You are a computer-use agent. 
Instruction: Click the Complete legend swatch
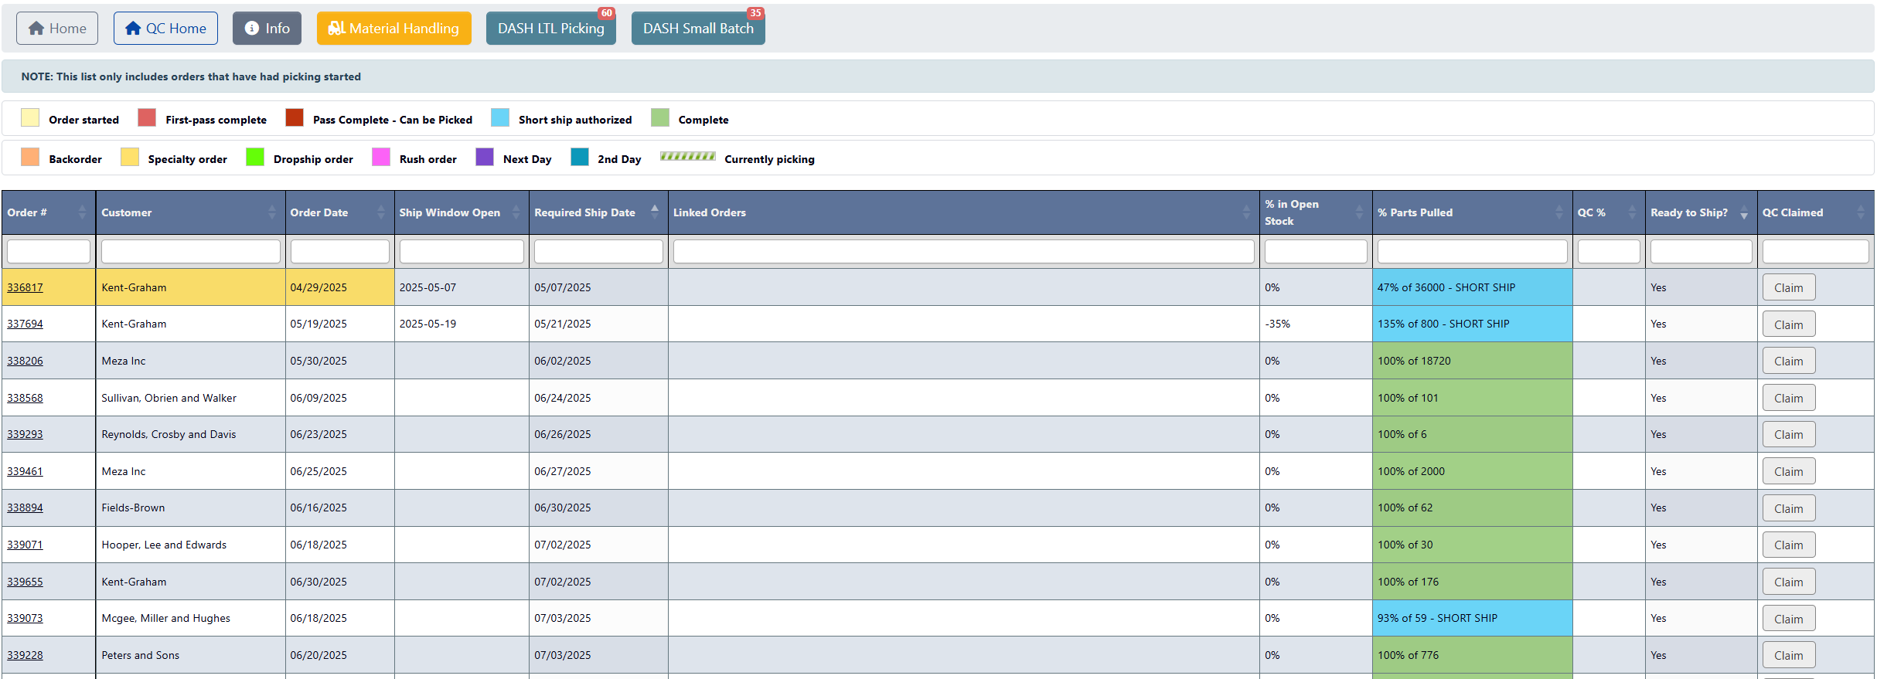point(660,118)
